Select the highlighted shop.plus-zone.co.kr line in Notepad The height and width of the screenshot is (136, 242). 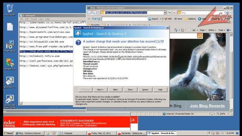pos(46,51)
